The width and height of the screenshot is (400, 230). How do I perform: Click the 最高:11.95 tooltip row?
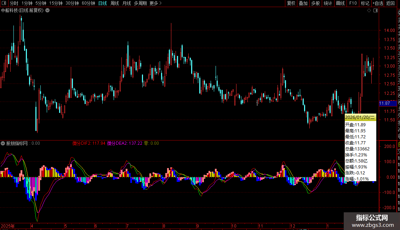coord(355,131)
